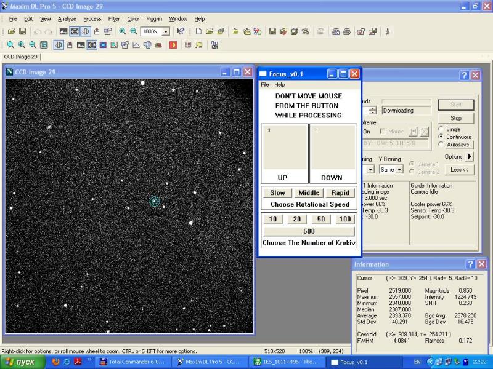Open the Process menu
The width and height of the screenshot is (493, 369).
tap(92, 19)
